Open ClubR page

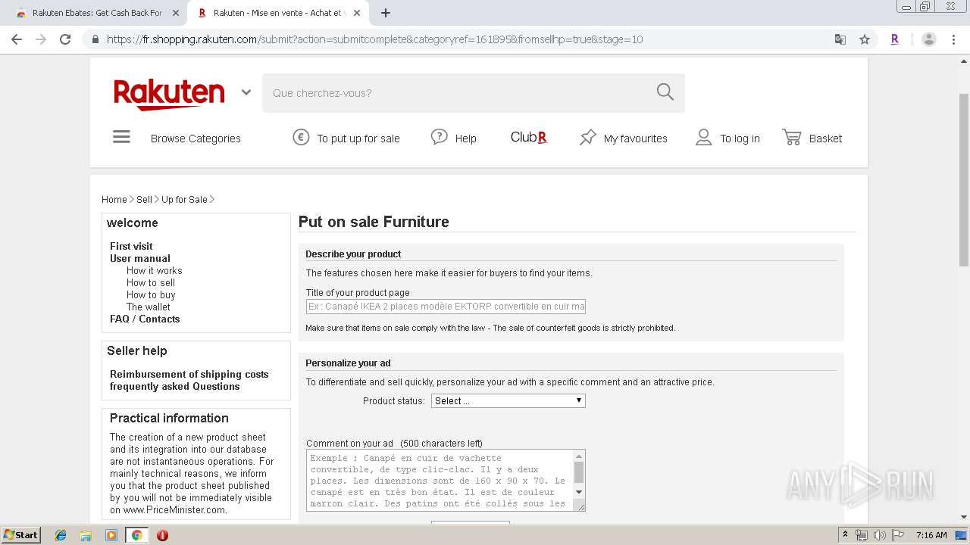click(x=528, y=137)
